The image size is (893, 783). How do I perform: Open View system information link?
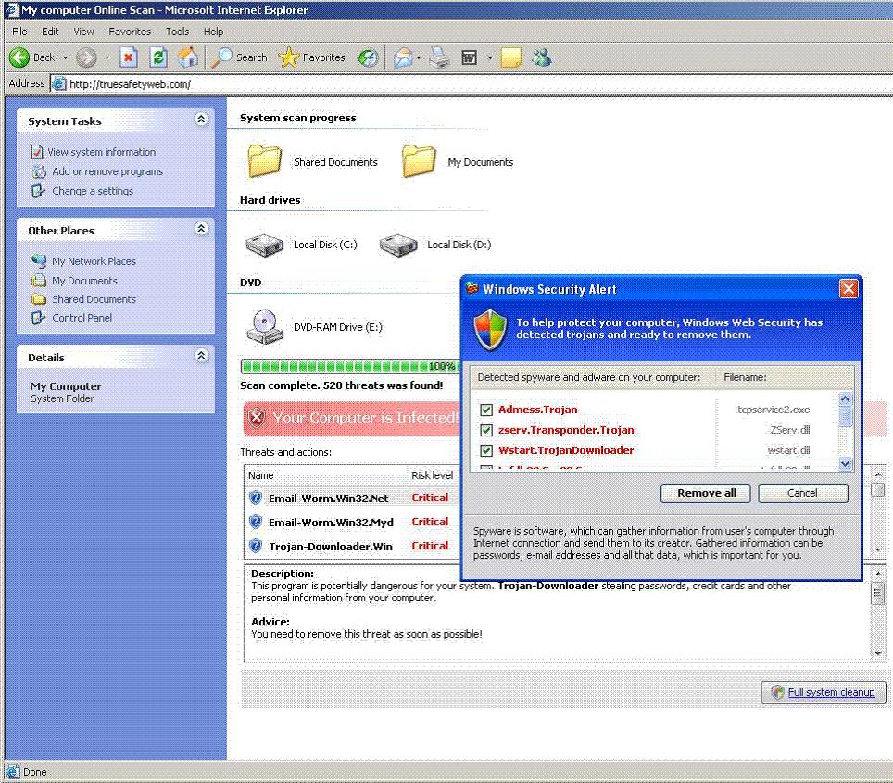click(101, 152)
